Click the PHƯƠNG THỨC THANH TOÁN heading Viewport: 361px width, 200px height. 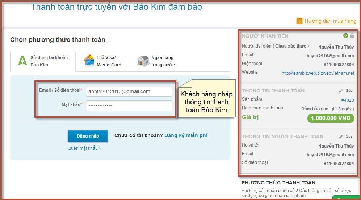point(278,183)
